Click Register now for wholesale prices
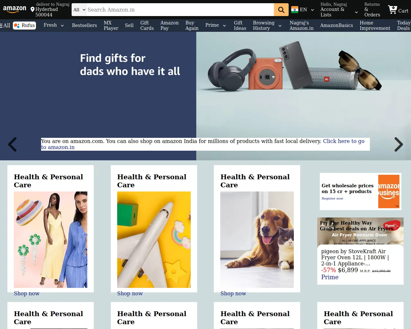This screenshot has width=411, height=329. [332, 199]
